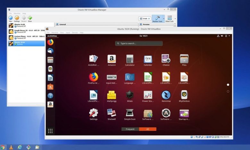
Task: Open Machine Tools dropdown arrow
Action: pyautogui.click(x=163, y=19)
